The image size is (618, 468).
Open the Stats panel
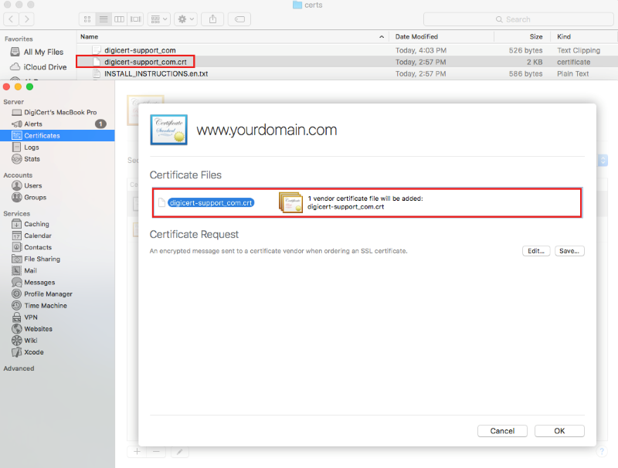point(32,159)
